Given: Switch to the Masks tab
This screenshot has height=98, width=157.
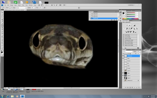Looking at the screenshot, I should coord(131,20).
